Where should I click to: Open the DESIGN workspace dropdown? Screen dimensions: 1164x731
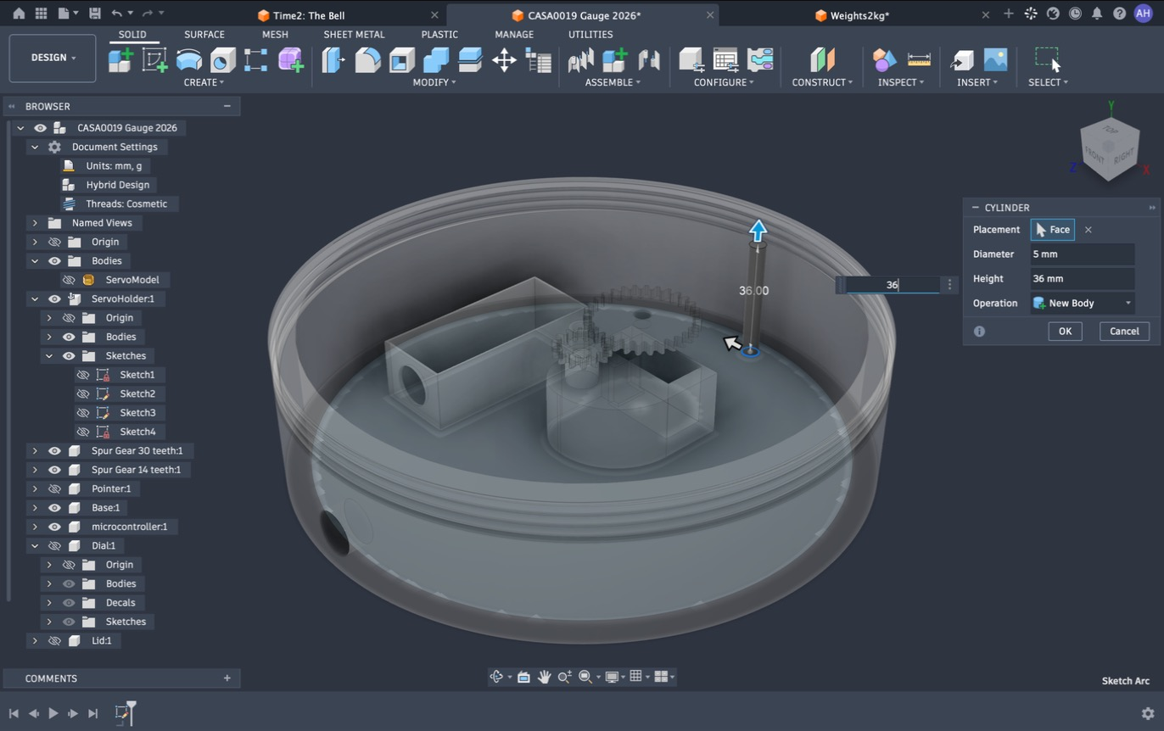(53, 58)
